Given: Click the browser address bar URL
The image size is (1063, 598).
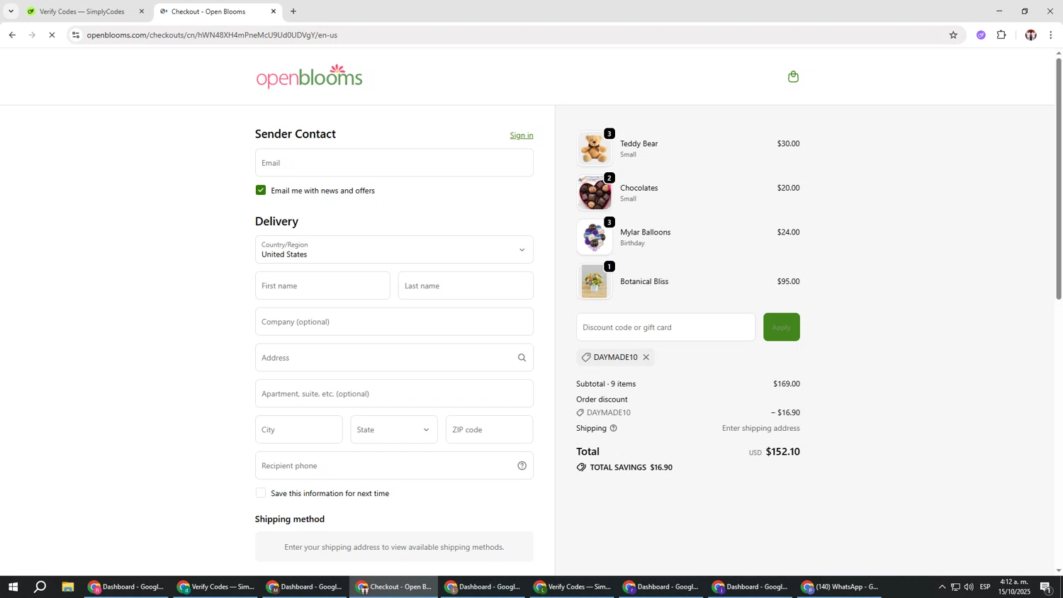Looking at the screenshot, I should [212, 35].
